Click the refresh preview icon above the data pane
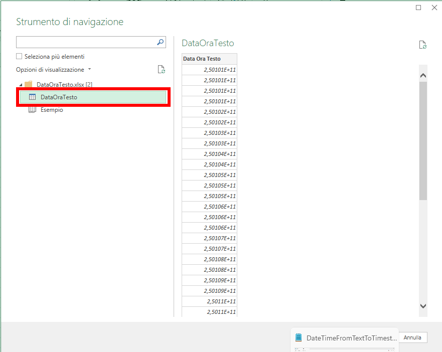The width and height of the screenshot is (442, 352). point(423,45)
